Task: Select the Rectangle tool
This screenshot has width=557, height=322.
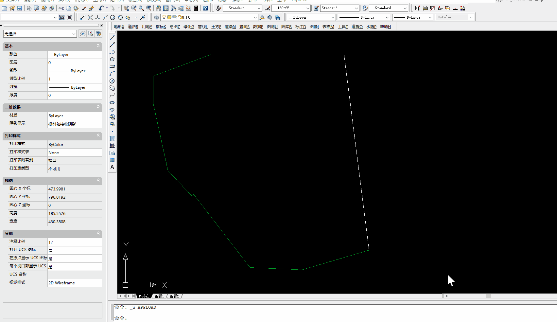Action: 112,66
